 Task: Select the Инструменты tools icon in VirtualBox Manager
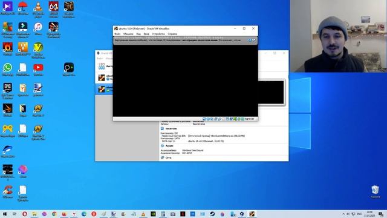pyautogui.click(x=102, y=66)
